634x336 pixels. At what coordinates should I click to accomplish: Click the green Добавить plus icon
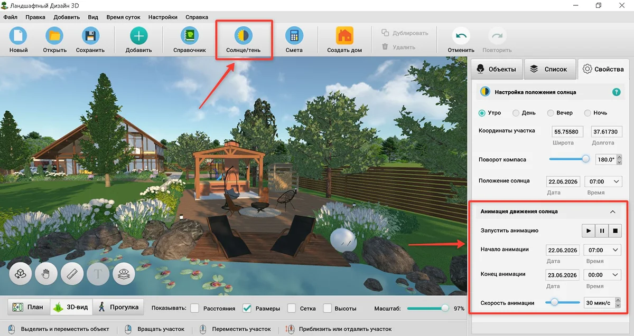(x=138, y=36)
